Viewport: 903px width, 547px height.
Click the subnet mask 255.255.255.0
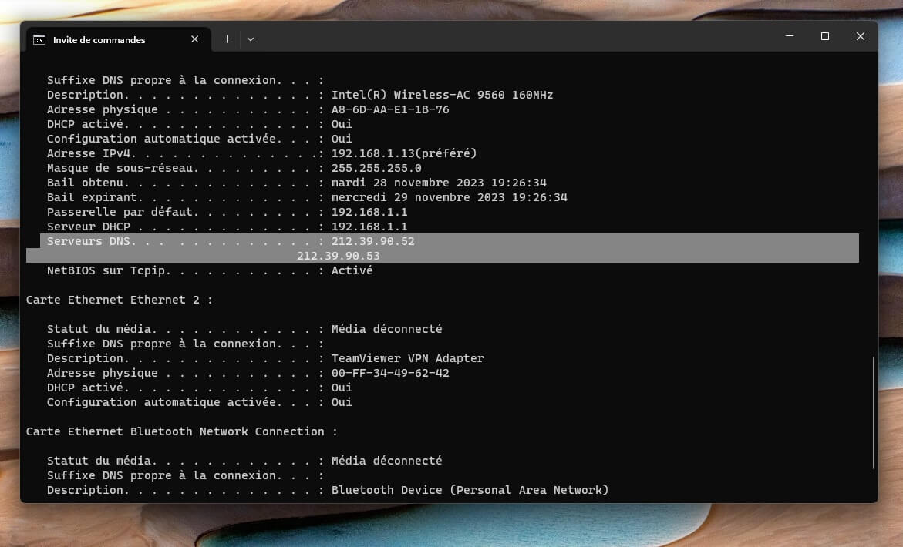376,168
